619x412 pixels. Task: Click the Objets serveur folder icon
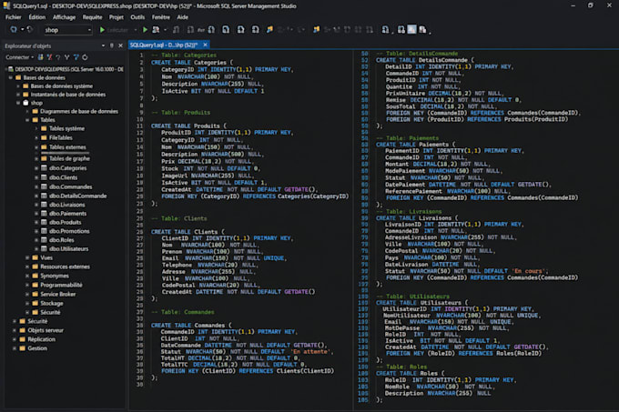[23, 330]
